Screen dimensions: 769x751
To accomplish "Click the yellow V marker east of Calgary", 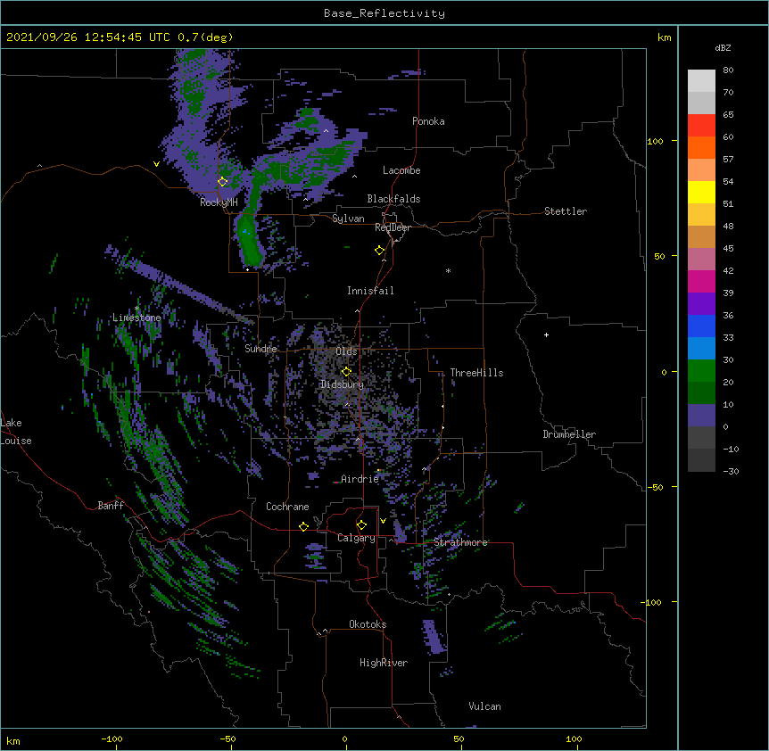I will (x=383, y=521).
